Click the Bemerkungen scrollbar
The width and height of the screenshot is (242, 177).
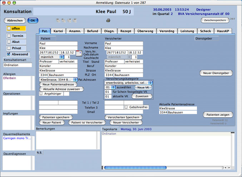click(x=98, y=140)
